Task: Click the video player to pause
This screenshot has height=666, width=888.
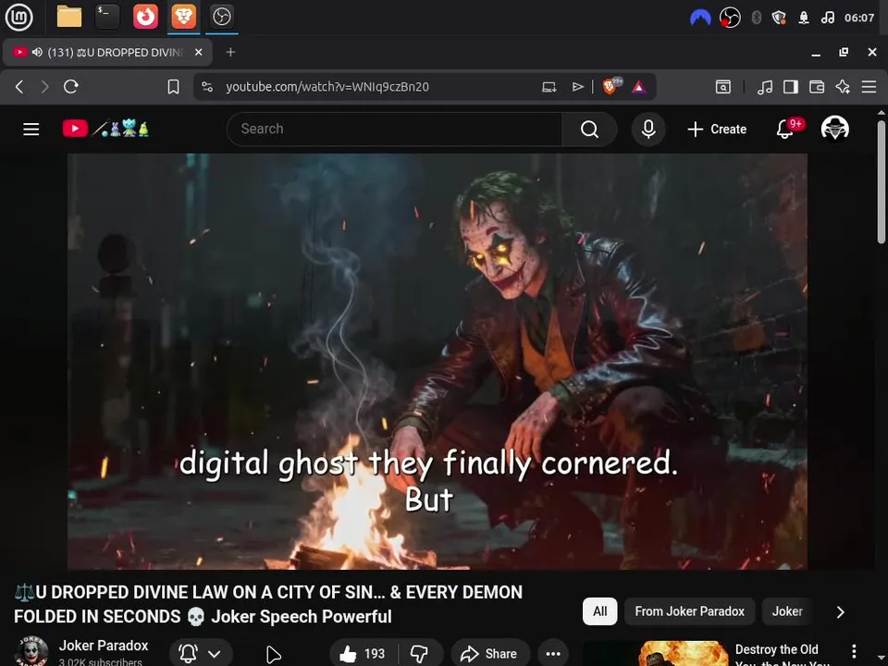Action: click(x=438, y=362)
